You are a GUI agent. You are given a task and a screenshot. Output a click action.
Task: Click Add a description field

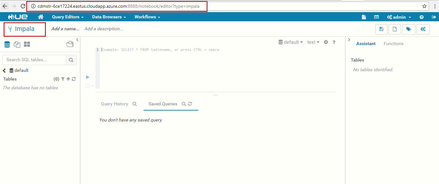(x=103, y=29)
